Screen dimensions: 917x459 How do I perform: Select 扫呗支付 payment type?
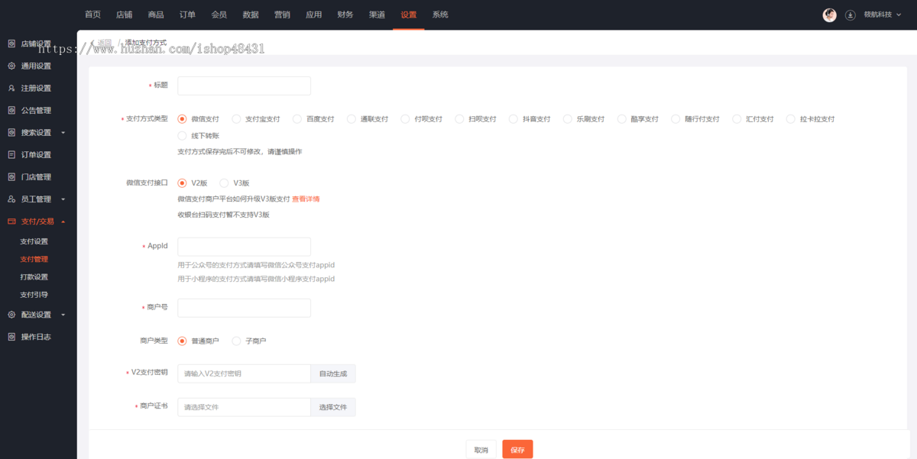459,119
